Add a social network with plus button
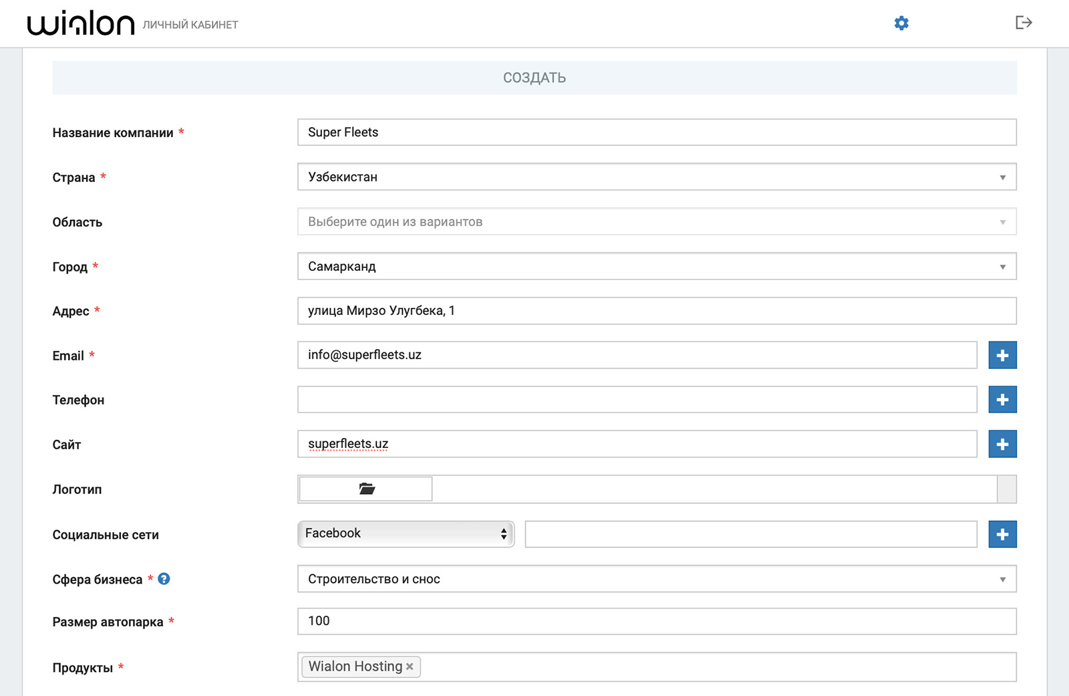 click(1002, 534)
